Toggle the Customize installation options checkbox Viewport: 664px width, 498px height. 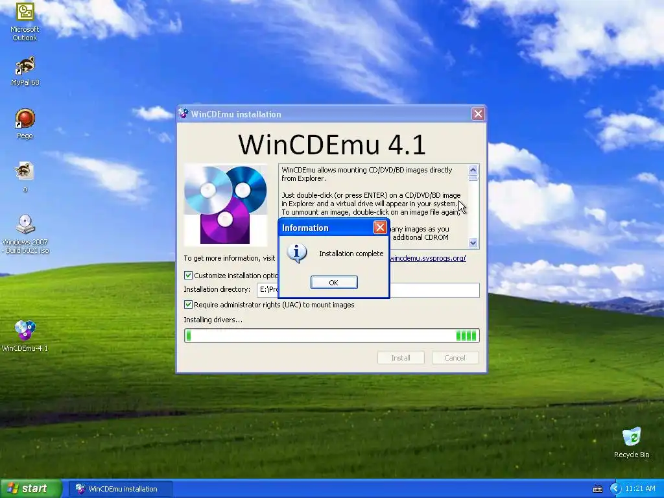(x=189, y=275)
